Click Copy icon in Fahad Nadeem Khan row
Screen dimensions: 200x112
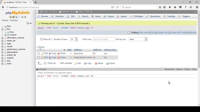coord(50,58)
